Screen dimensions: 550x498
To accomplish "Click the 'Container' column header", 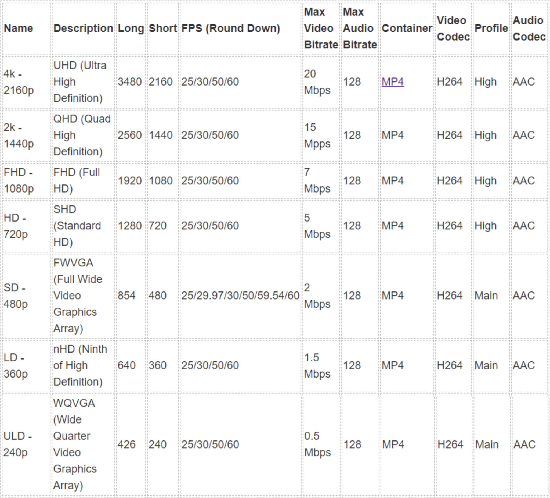I will click(x=407, y=28).
